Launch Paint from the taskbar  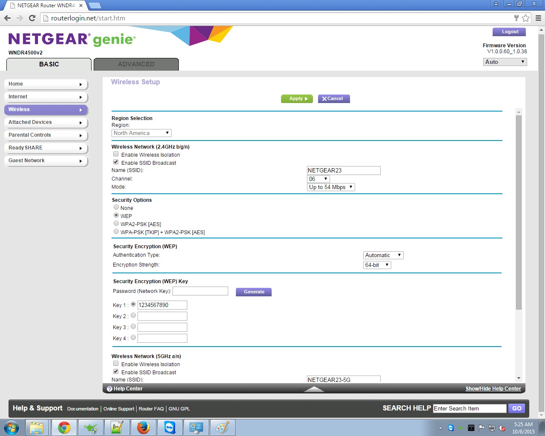click(x=222, y=427)
